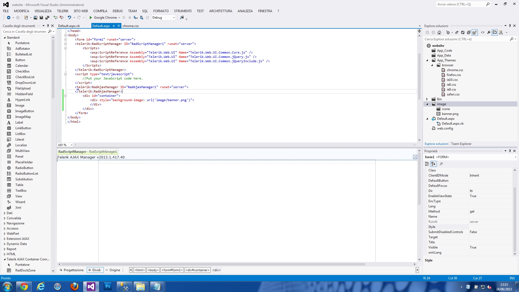Image resolution: width=519 pixels, height=292 pixels.
Task: Switch to the Default.aspx.vb tab
Action: pyautogui.click(x=69, y=26)
